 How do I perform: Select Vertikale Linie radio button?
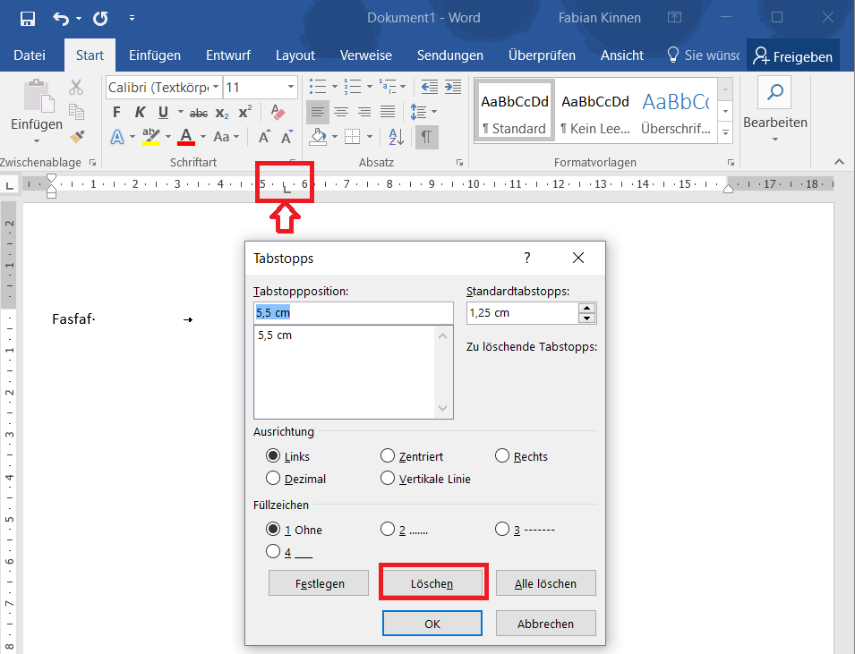click(x=387, y=478)
